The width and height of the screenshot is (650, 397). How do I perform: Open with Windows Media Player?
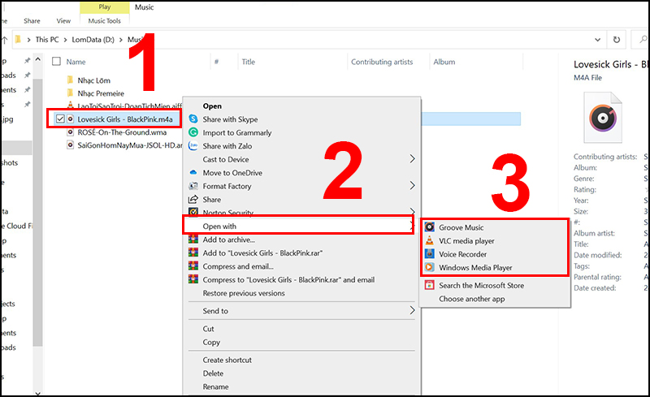pos(475,267)
